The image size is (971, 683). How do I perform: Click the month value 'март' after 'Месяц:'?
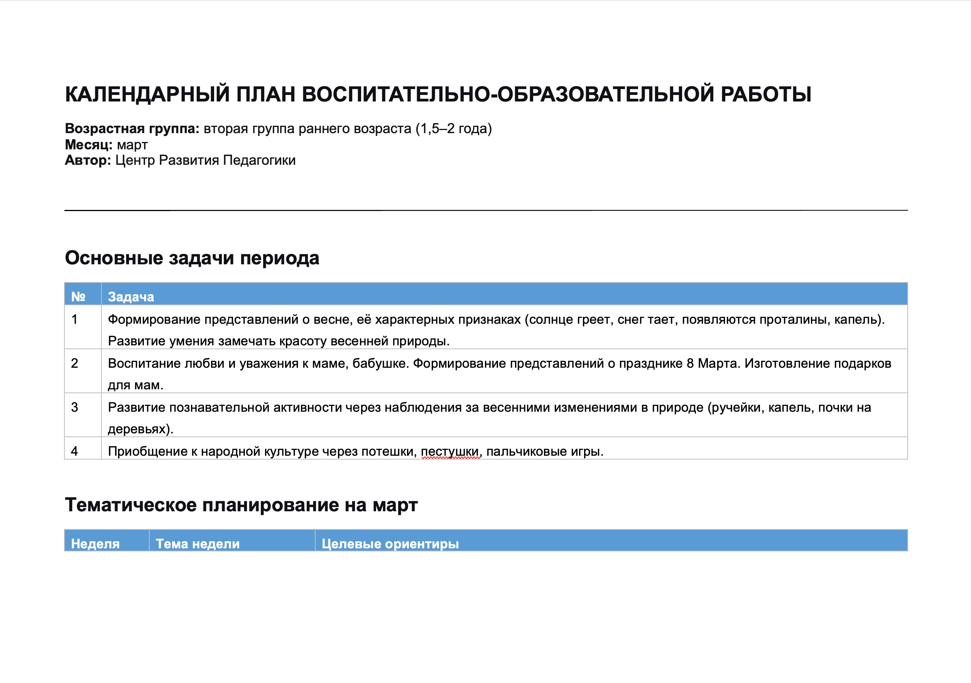tap(132, 145)
